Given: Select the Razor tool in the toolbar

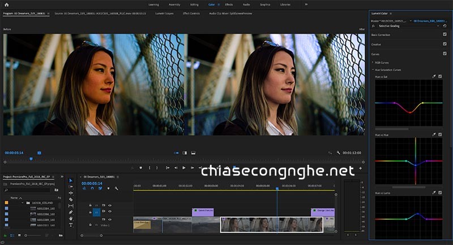Looking at the screenshot, I should coord(71,199).
